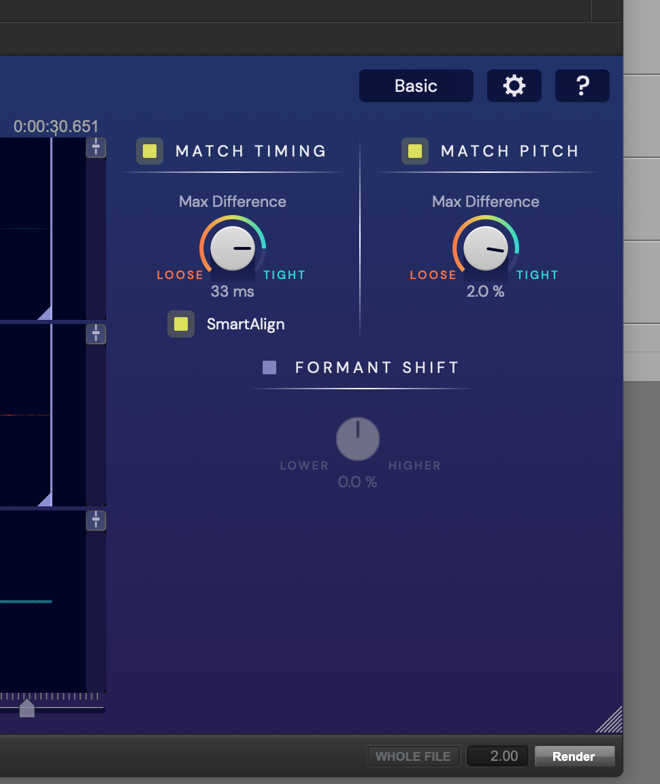Open help with the question mark icon
Screen dimensions: 660x784
click(582, 86)
